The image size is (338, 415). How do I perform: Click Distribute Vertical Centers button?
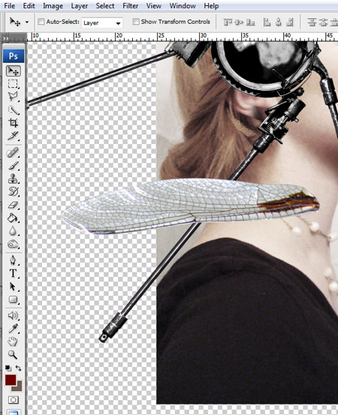tap(324, 23)
